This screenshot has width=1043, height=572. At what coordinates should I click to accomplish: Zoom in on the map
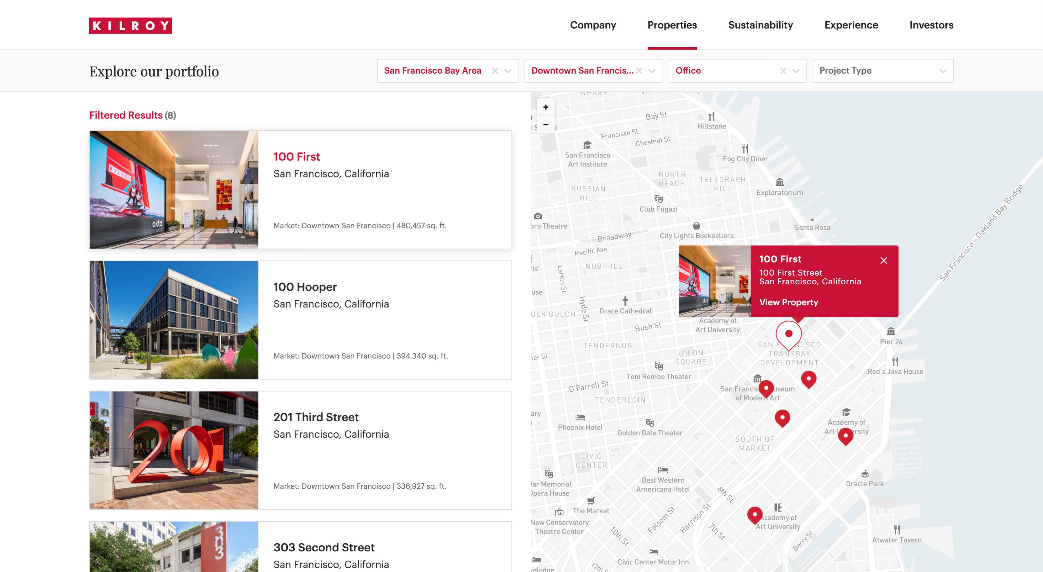(545, 107)
